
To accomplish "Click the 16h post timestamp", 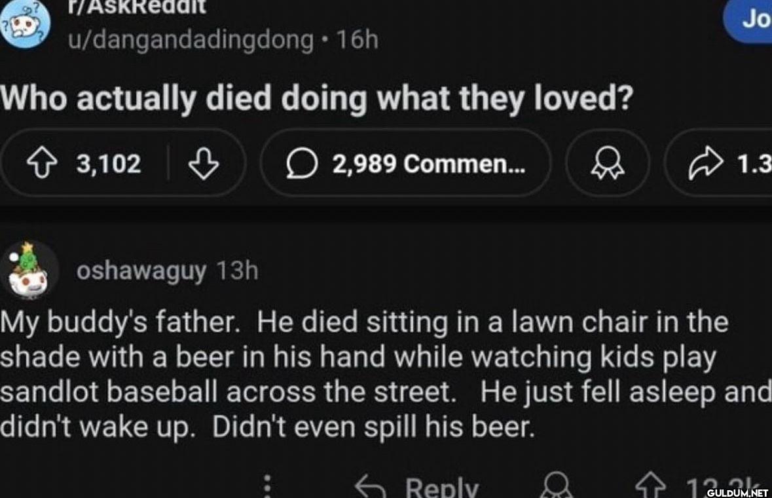I will tap(357, 40).
